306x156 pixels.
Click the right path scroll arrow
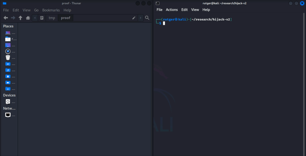coord(141,18)
